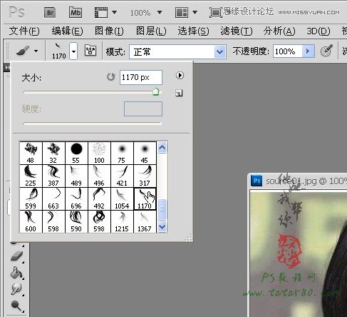347x317 pixels.
Task: Select the 492 hair brush preset
Action: 99,198
